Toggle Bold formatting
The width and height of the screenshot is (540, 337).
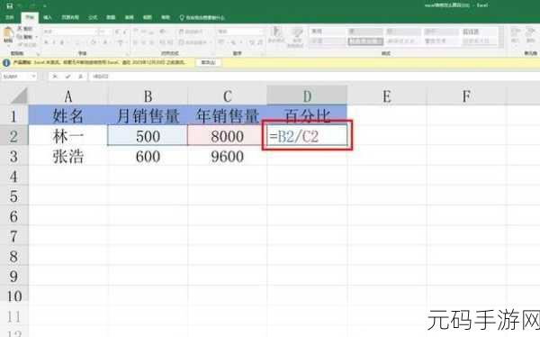[46, 42]
